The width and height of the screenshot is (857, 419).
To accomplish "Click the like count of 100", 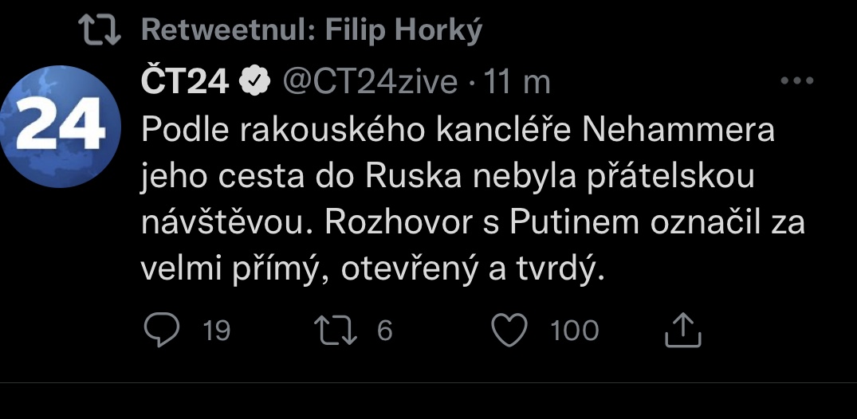I will tap(574, 330).
